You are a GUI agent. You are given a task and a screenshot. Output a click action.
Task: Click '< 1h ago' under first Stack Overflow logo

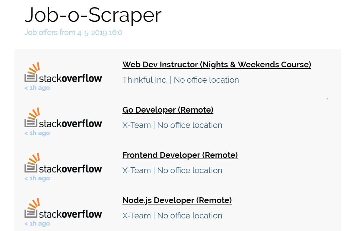point(37,88)
